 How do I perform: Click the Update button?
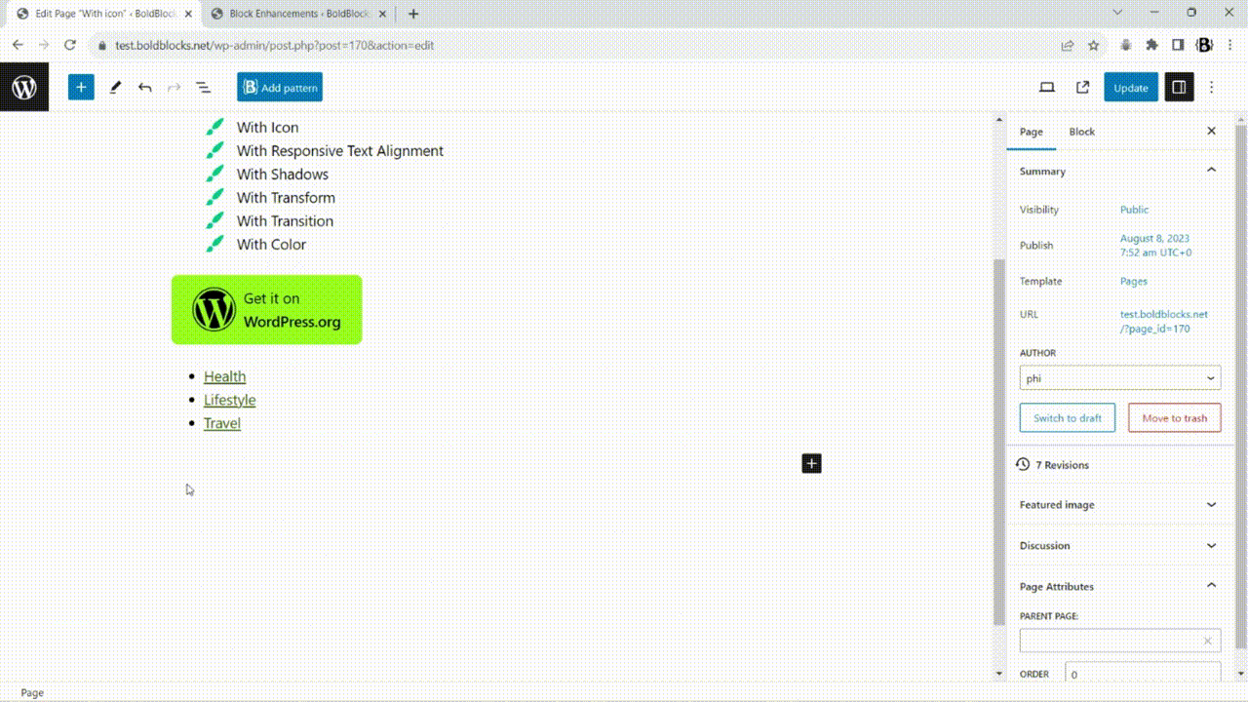point(1131,88)
